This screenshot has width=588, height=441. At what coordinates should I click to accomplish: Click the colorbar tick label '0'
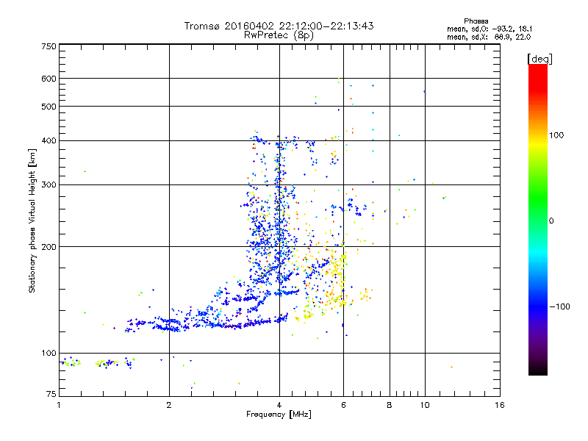click(551, 220)
